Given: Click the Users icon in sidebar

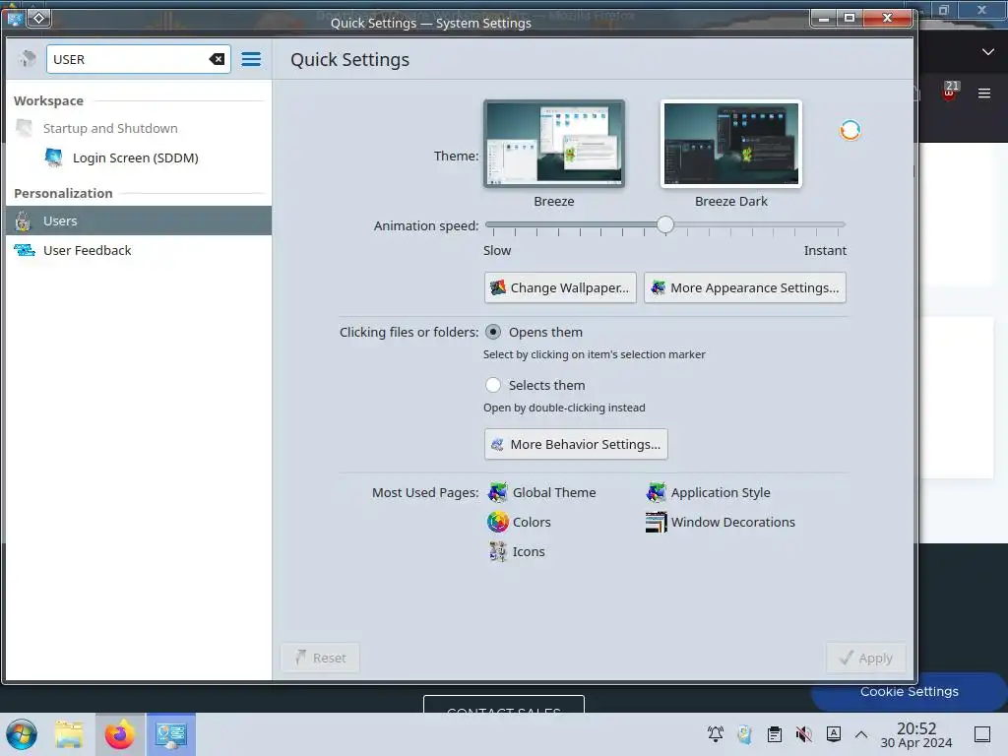Looking at the screenshot, I should click(x=24, y=221).
